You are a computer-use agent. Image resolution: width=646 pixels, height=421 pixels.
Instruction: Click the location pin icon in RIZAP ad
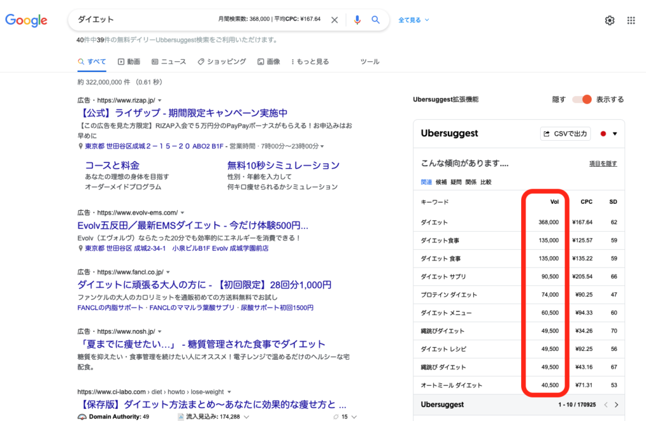pyautogui.click(x=80, y=146)
